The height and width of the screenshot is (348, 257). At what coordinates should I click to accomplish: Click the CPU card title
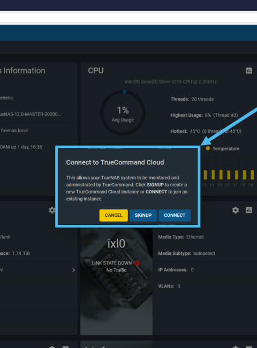(96, 71)
